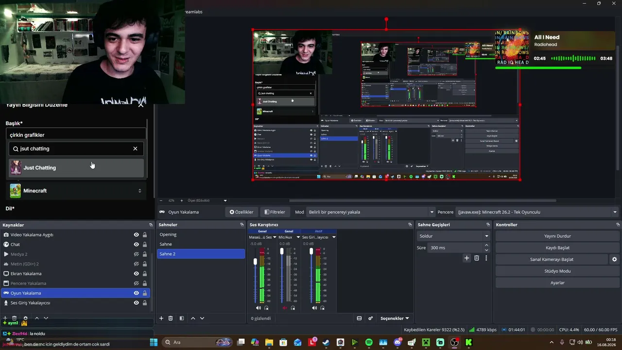Viewport: 622px width, 350px height.
Task: Open Mic/Aux channel options arrow
Action: pyautogui.click(x=298, y=237)
